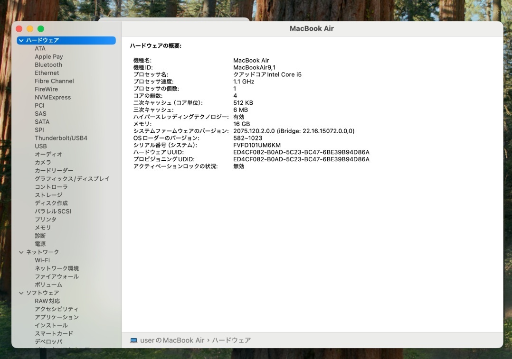Select メモリ in the hardware sidebar list

click(x=43, y=228)
